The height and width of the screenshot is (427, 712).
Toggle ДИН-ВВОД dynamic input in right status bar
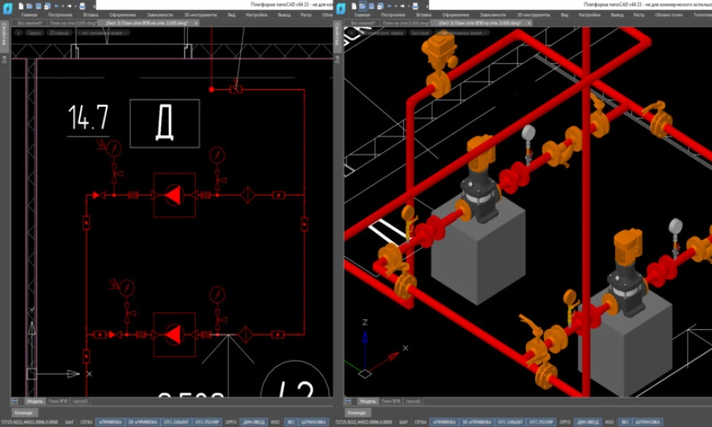tap(589, 422)
